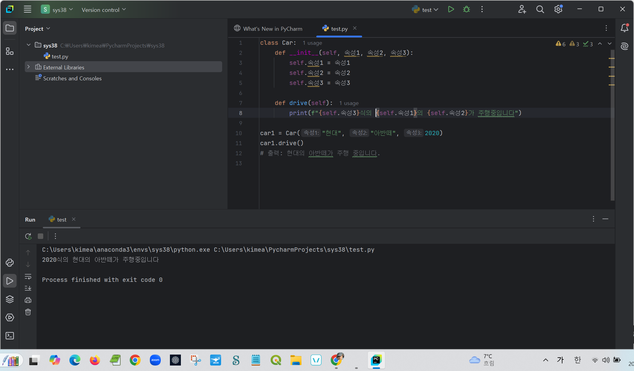Toggle soft-wrap in the Run console

(x=28, y=277)
